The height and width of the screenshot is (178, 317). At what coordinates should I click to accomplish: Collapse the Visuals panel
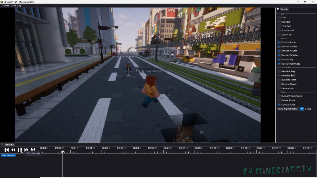[x=278, y=9]
